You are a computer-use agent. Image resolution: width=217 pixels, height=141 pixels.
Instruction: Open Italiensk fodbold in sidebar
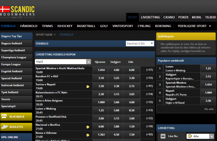[x=16, y=85]
